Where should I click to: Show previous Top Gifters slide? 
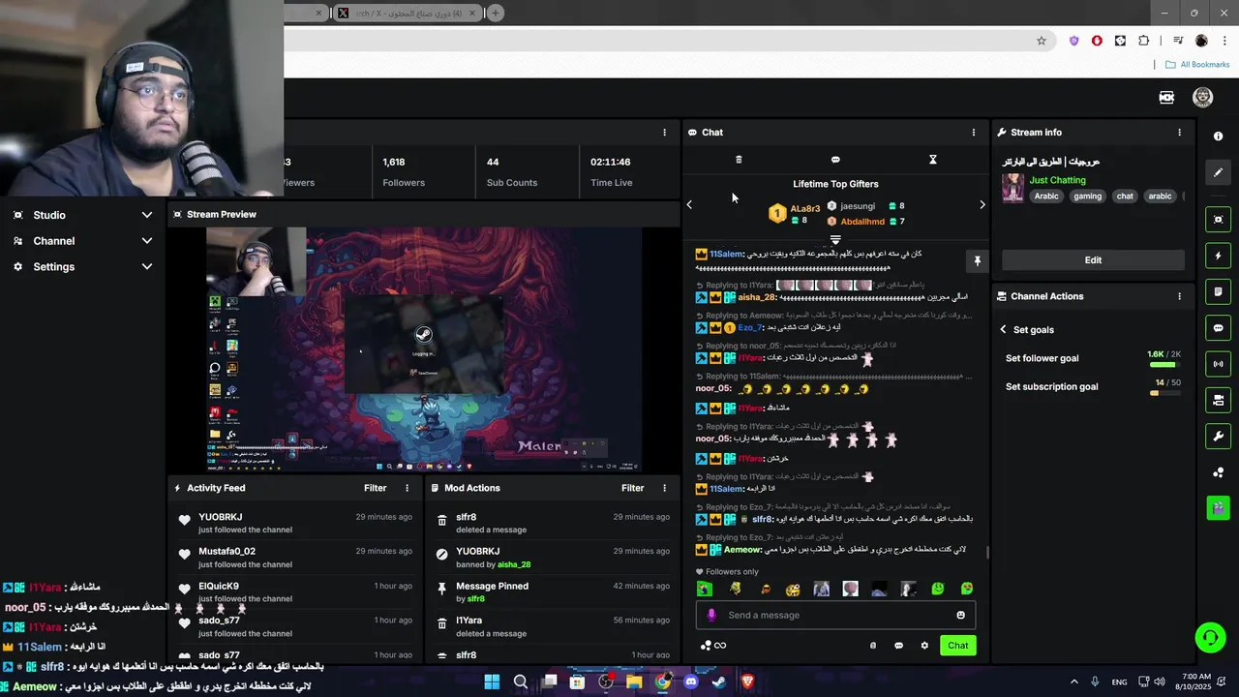pos(689,204)
